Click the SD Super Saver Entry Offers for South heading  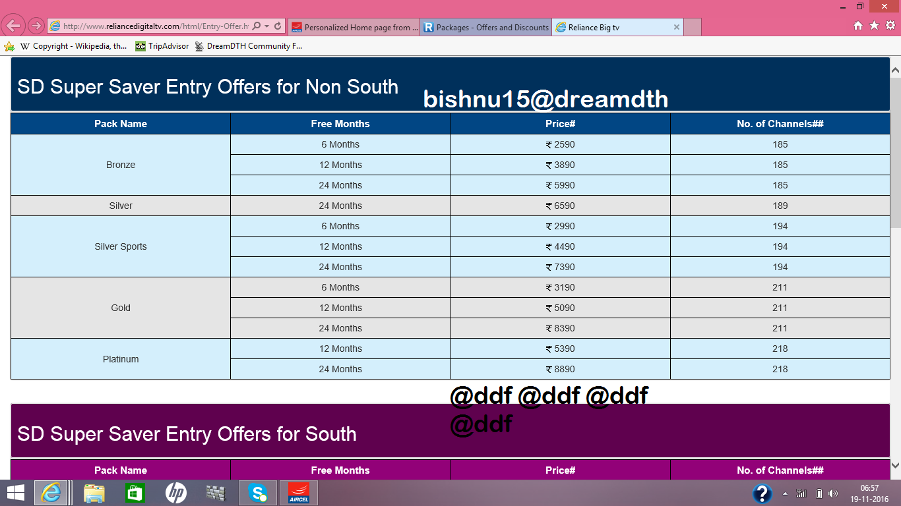click(x=187, y=434)
